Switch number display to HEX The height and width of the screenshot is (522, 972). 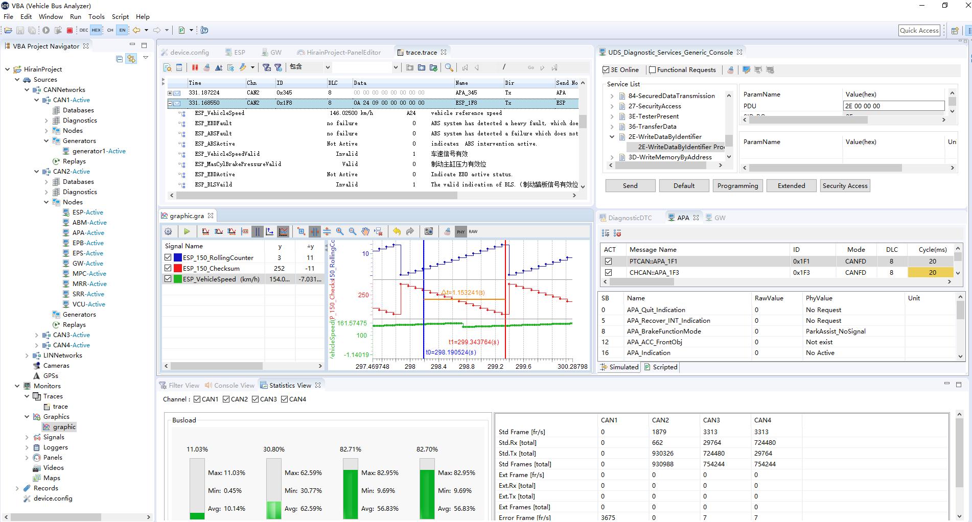96,30
